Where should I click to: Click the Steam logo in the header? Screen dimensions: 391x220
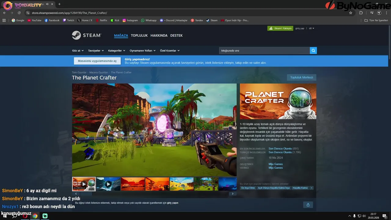[86, 35]
